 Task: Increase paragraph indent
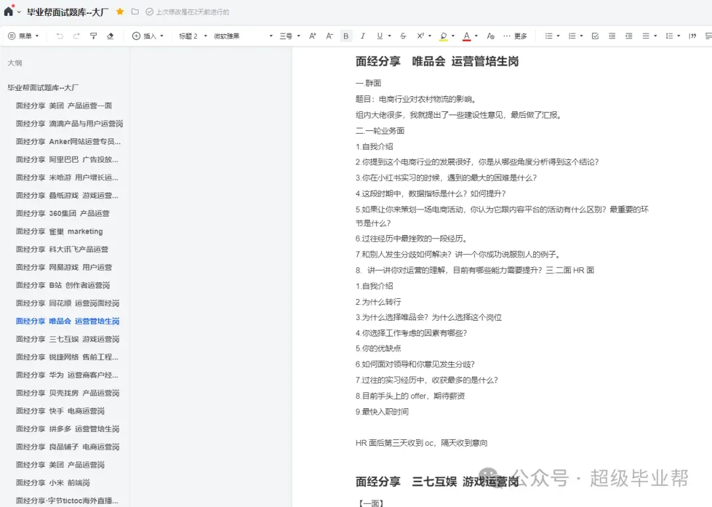tap(629, 36)
